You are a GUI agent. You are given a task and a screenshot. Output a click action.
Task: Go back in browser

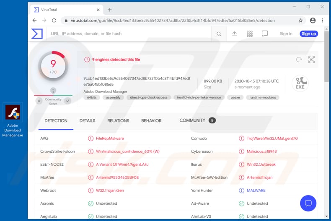tap(35, 21)
